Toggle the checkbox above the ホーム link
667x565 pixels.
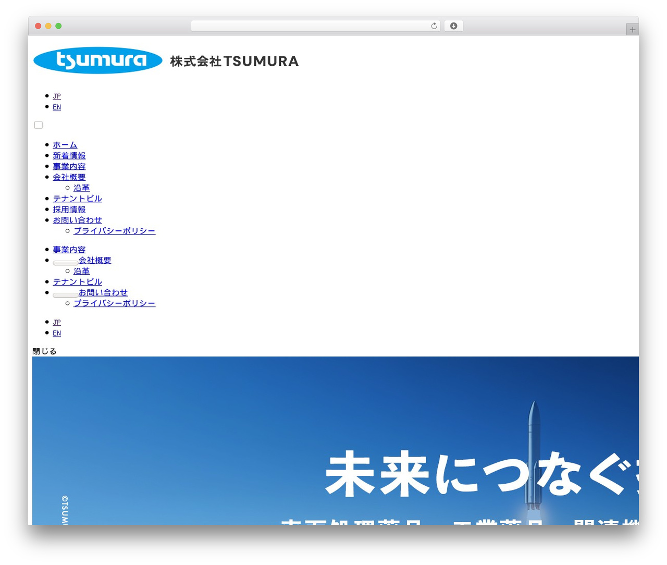pyautogui.click(x=39, y=125)
